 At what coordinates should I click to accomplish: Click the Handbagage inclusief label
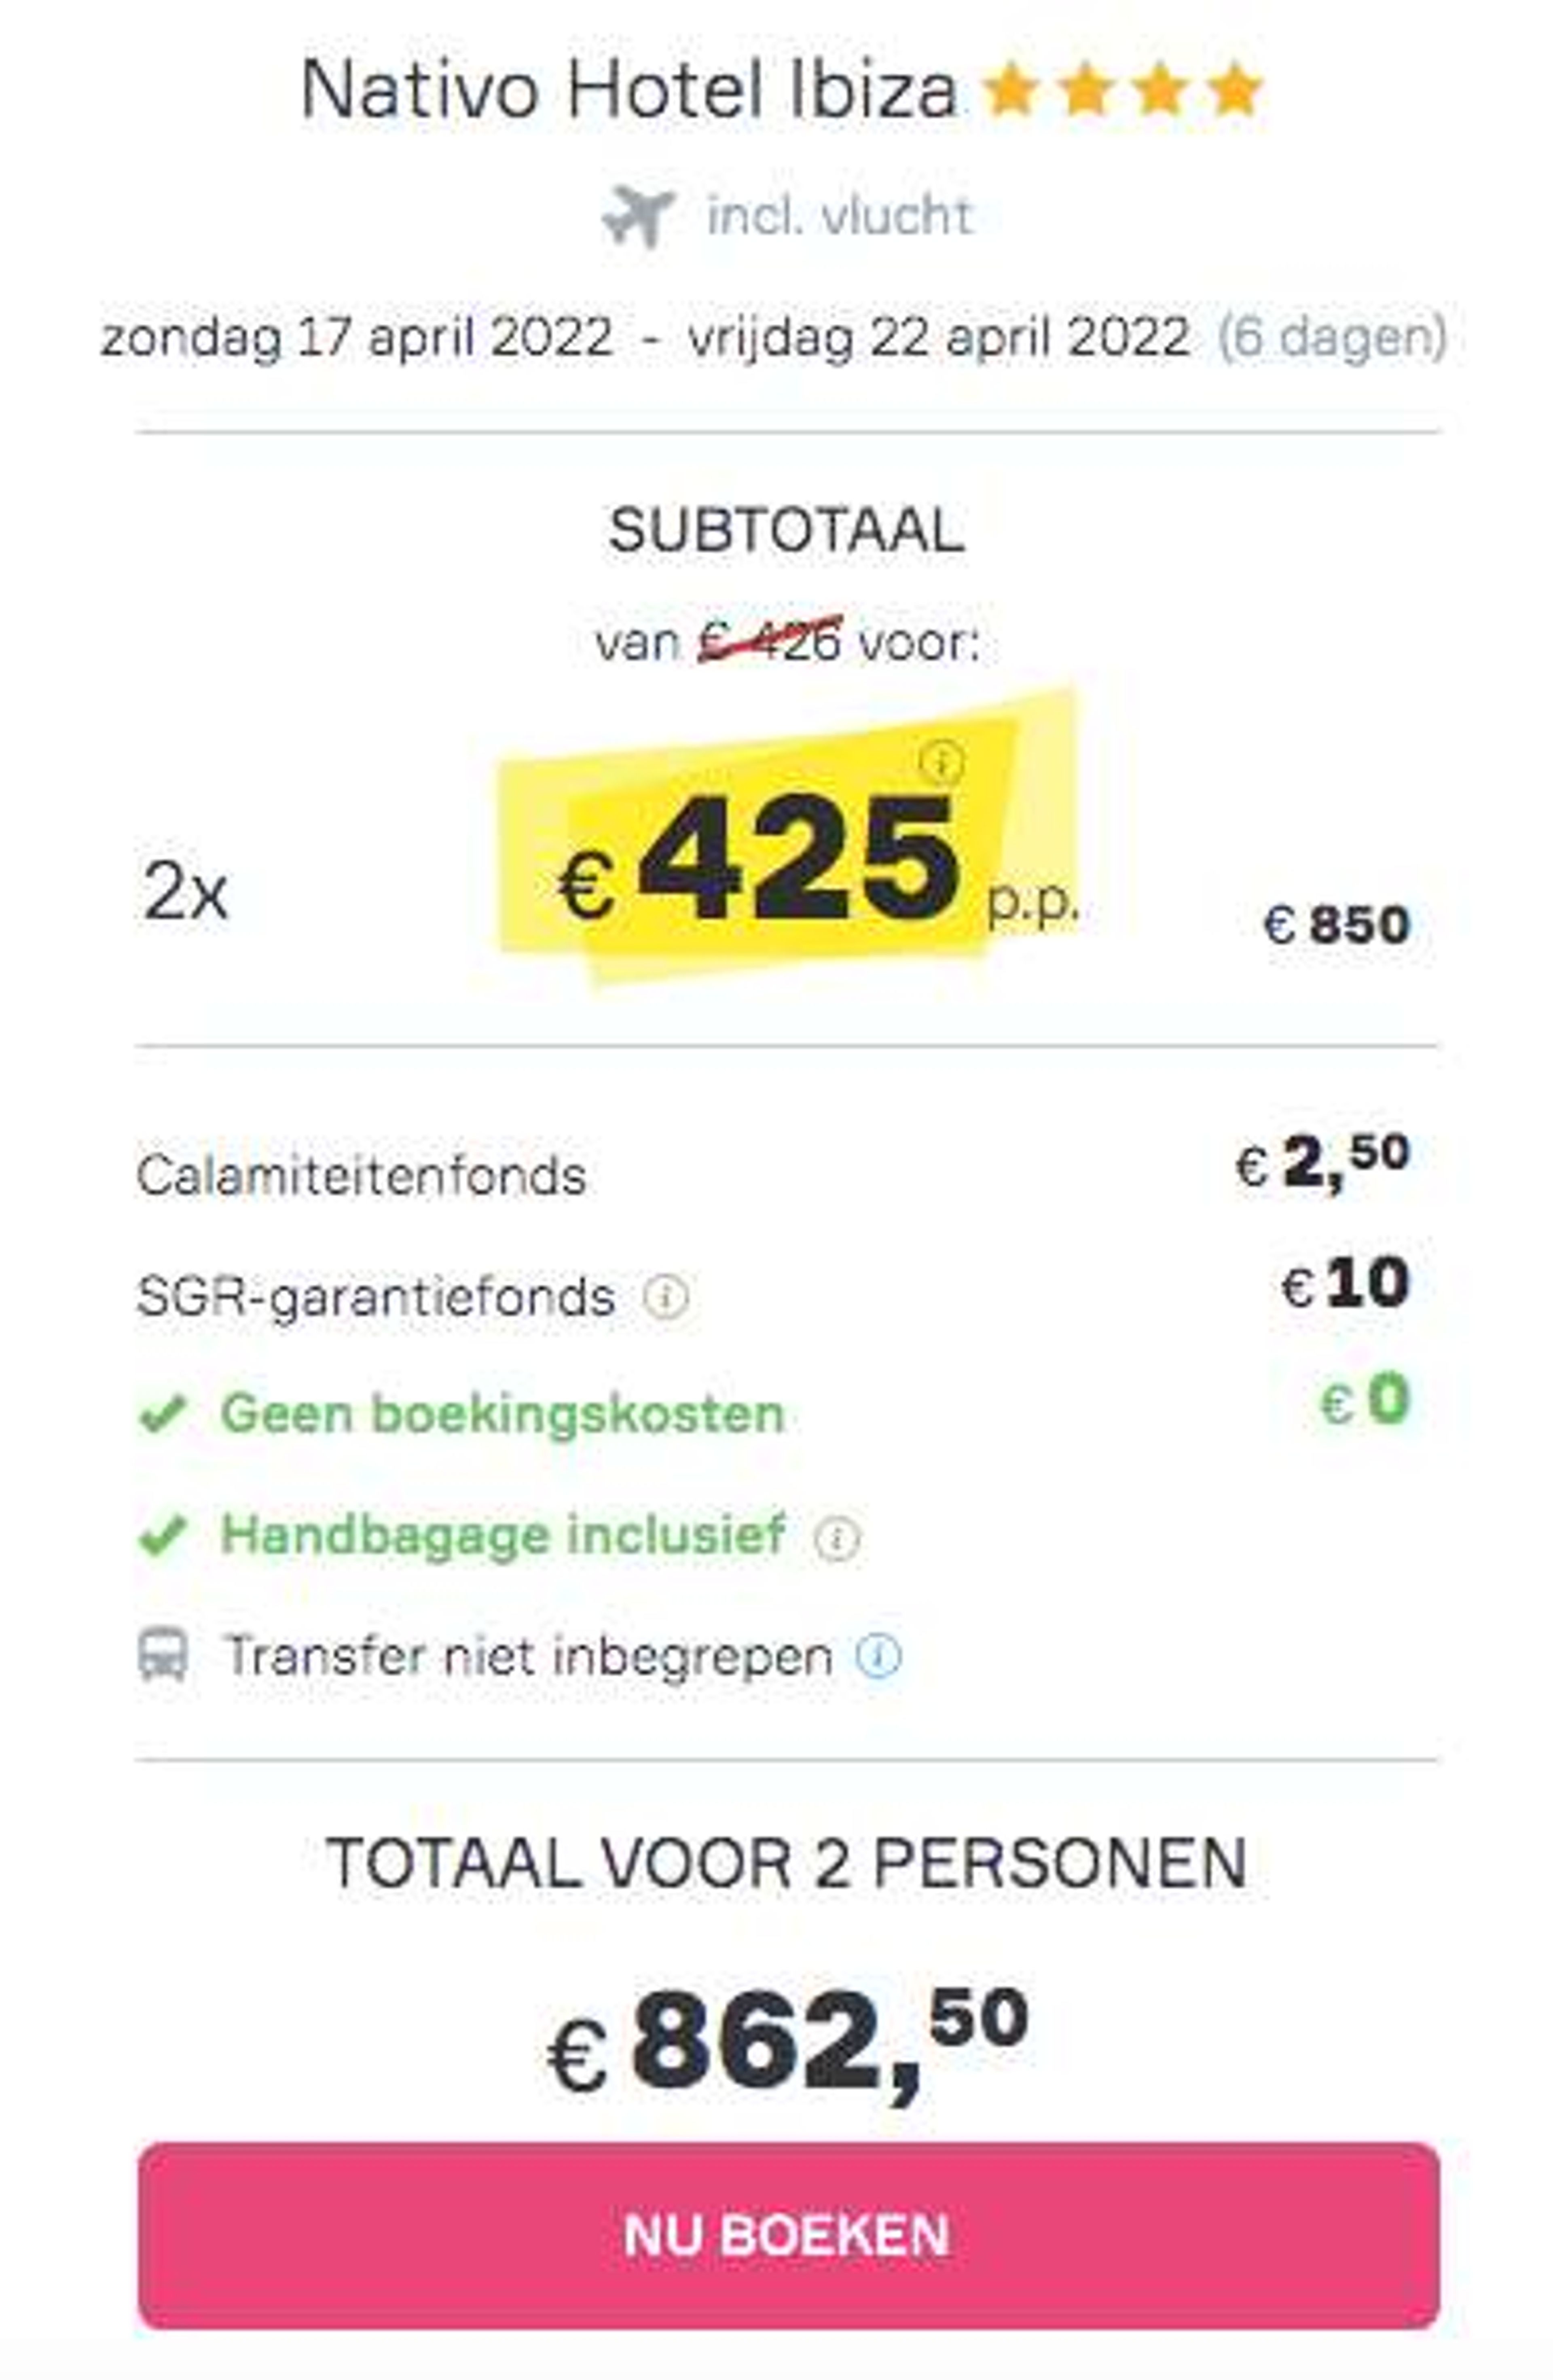pos(503,1535)
